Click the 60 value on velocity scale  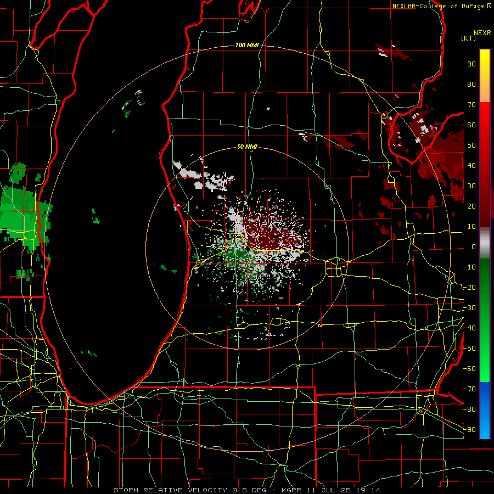click(x=471, y=125)
